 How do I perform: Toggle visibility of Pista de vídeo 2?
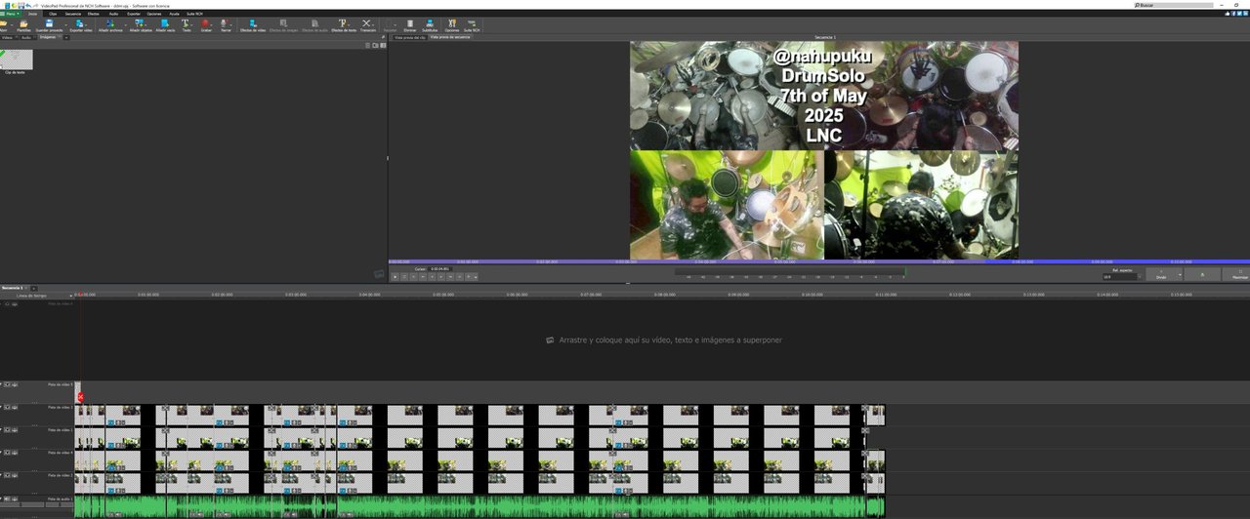coord(7,475)
